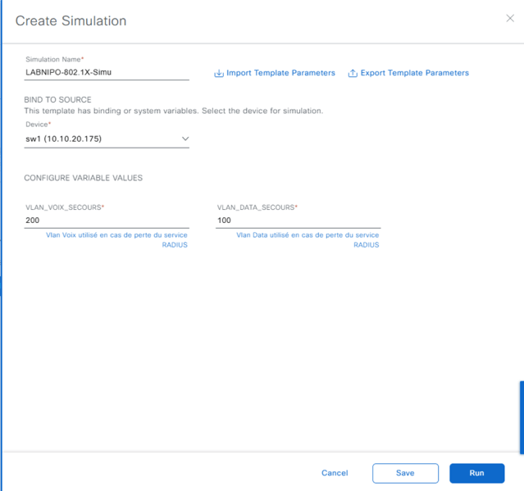Click the Vlan Data description help text
Screen dimensions: 524x491
(x=308, y=239)
